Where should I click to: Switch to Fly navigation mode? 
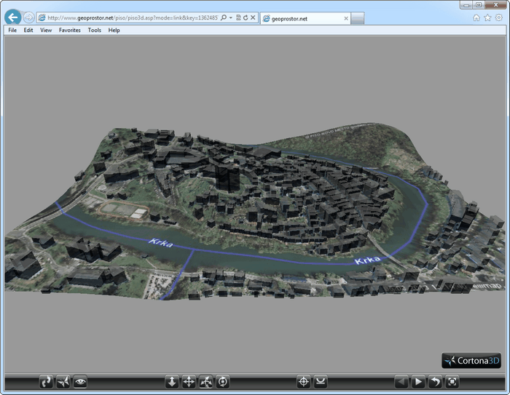pyautogui.click(x=63, y=381)
